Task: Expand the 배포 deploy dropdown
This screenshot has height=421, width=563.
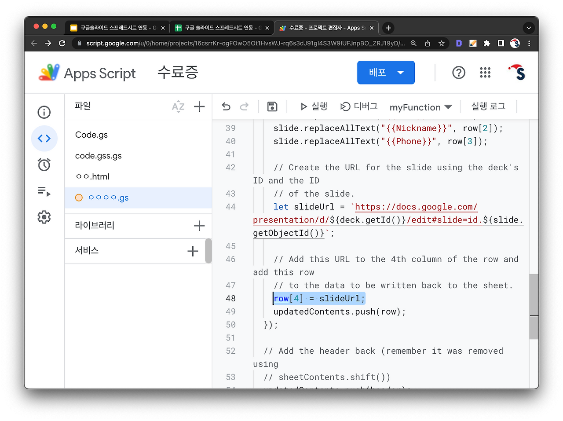Action: pyautogui.click(x=386, y=73)
